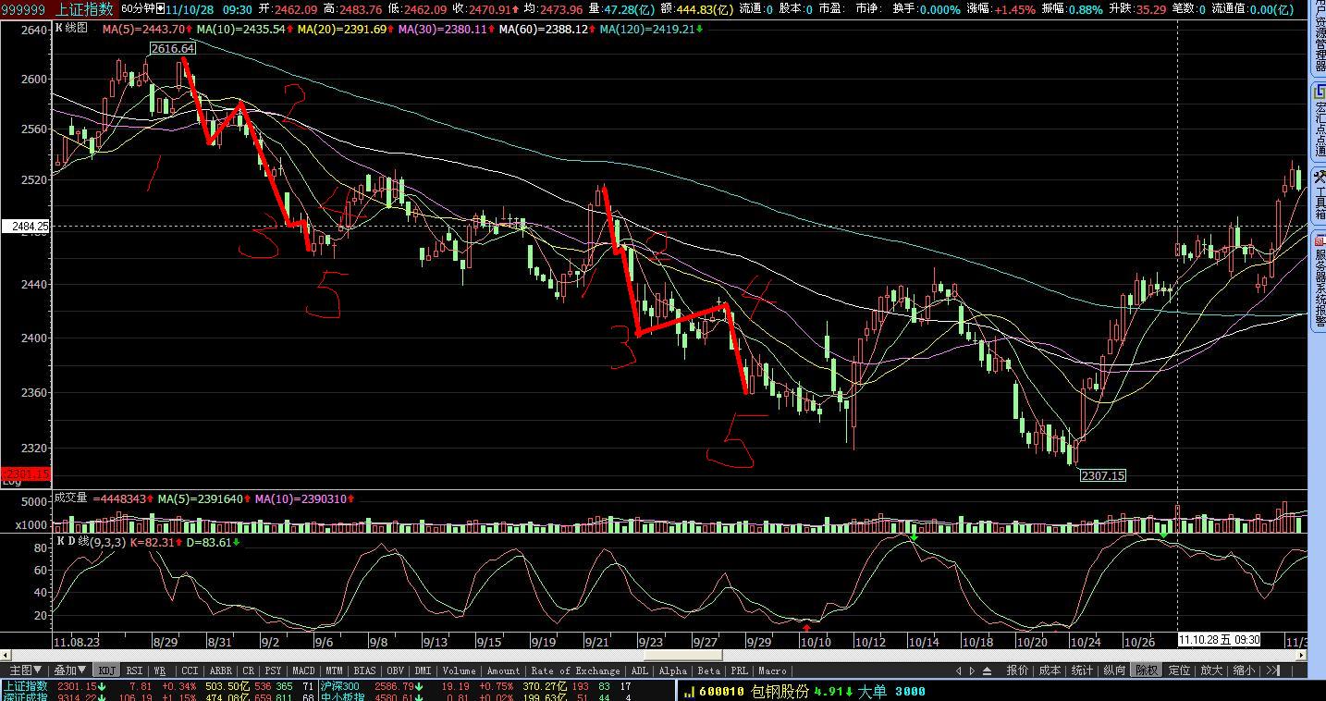Select the KDJ indicator tab
The height and width of the screenshot is (701, 1326).
pyautogui.click(x=107, y=670)
